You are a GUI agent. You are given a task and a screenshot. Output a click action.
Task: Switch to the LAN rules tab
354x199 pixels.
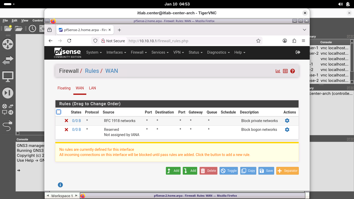point(92,88)
